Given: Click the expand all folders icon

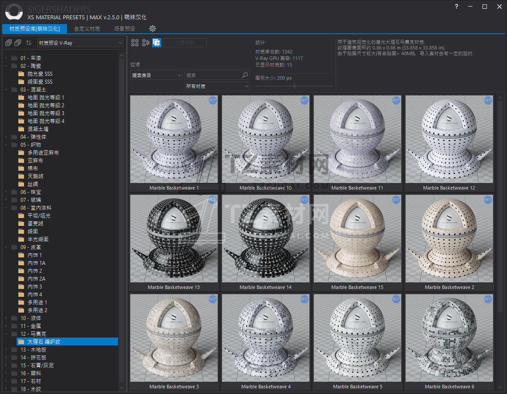Looking at the screenshot, I should 8,42.
